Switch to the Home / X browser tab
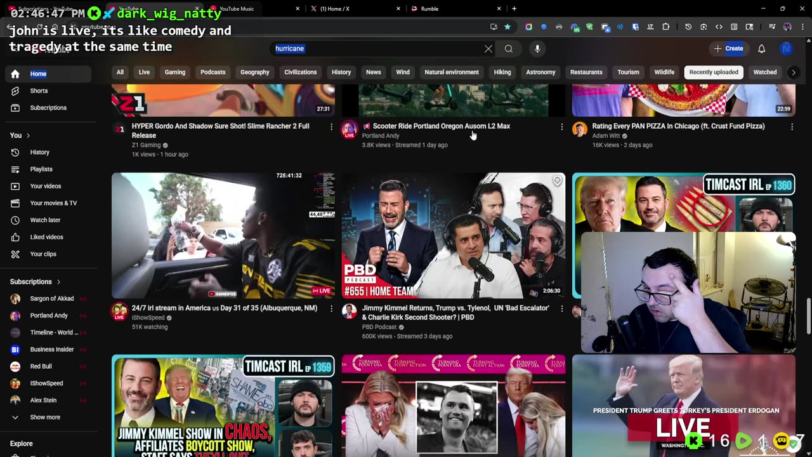This screenshot has height=457, width=812. (355, 9)
